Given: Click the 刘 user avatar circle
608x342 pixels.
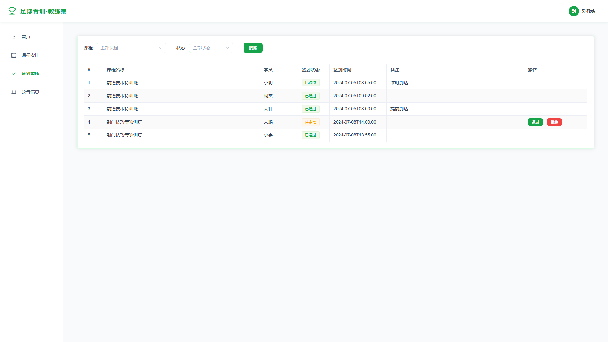Looking at the screenshot, I should pos(573,11).
